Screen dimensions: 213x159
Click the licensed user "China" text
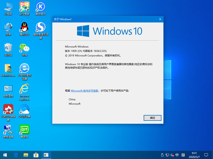point(72,99)
